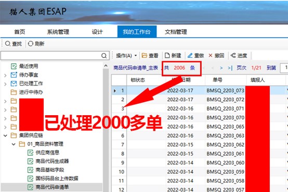The height and width of the screenshot is (192, 288).
Task: Select the row with 单号 BMSQ_2203_071
Action: tap(200, 108)
